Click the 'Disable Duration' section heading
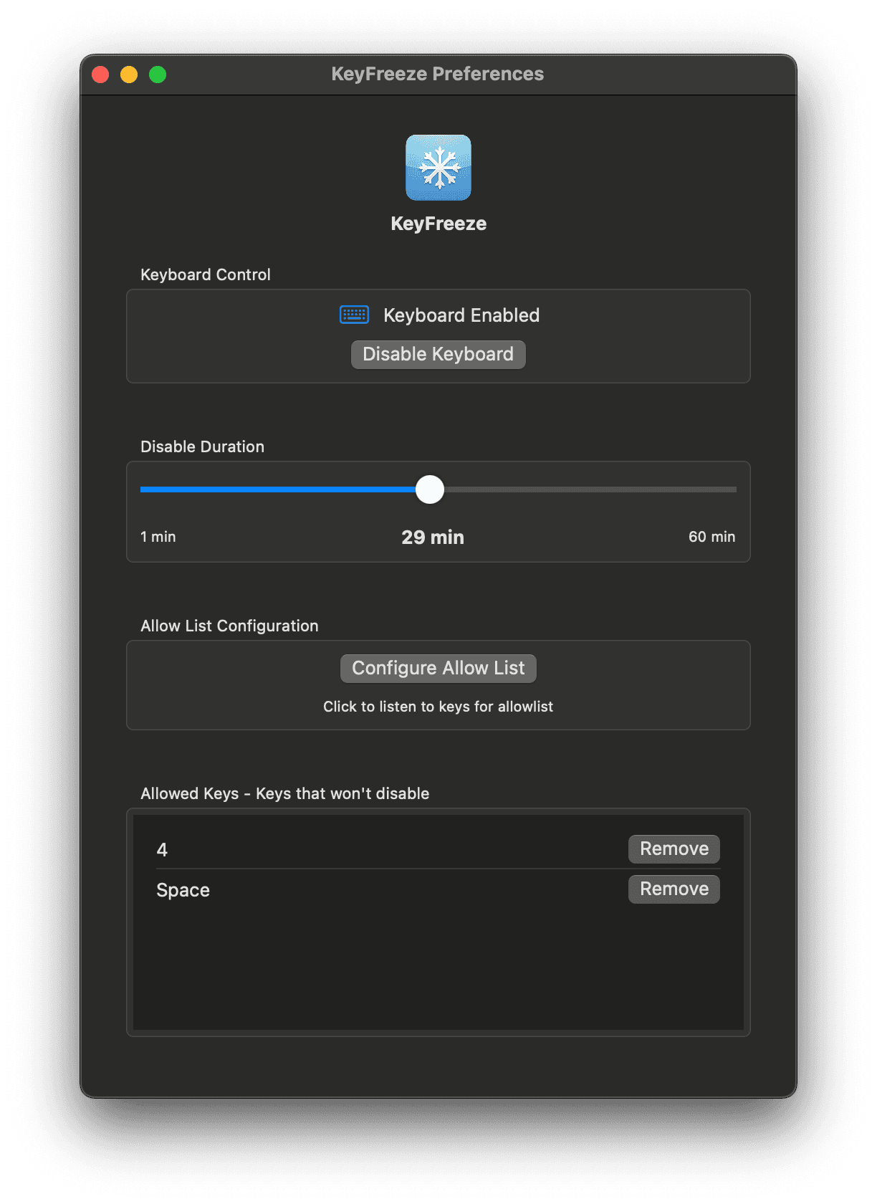877x1204 pixels. coord(203,446)
